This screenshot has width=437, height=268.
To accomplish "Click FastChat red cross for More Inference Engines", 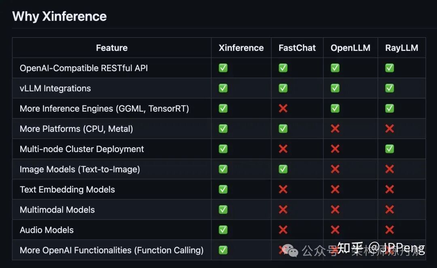I will 283,108.
